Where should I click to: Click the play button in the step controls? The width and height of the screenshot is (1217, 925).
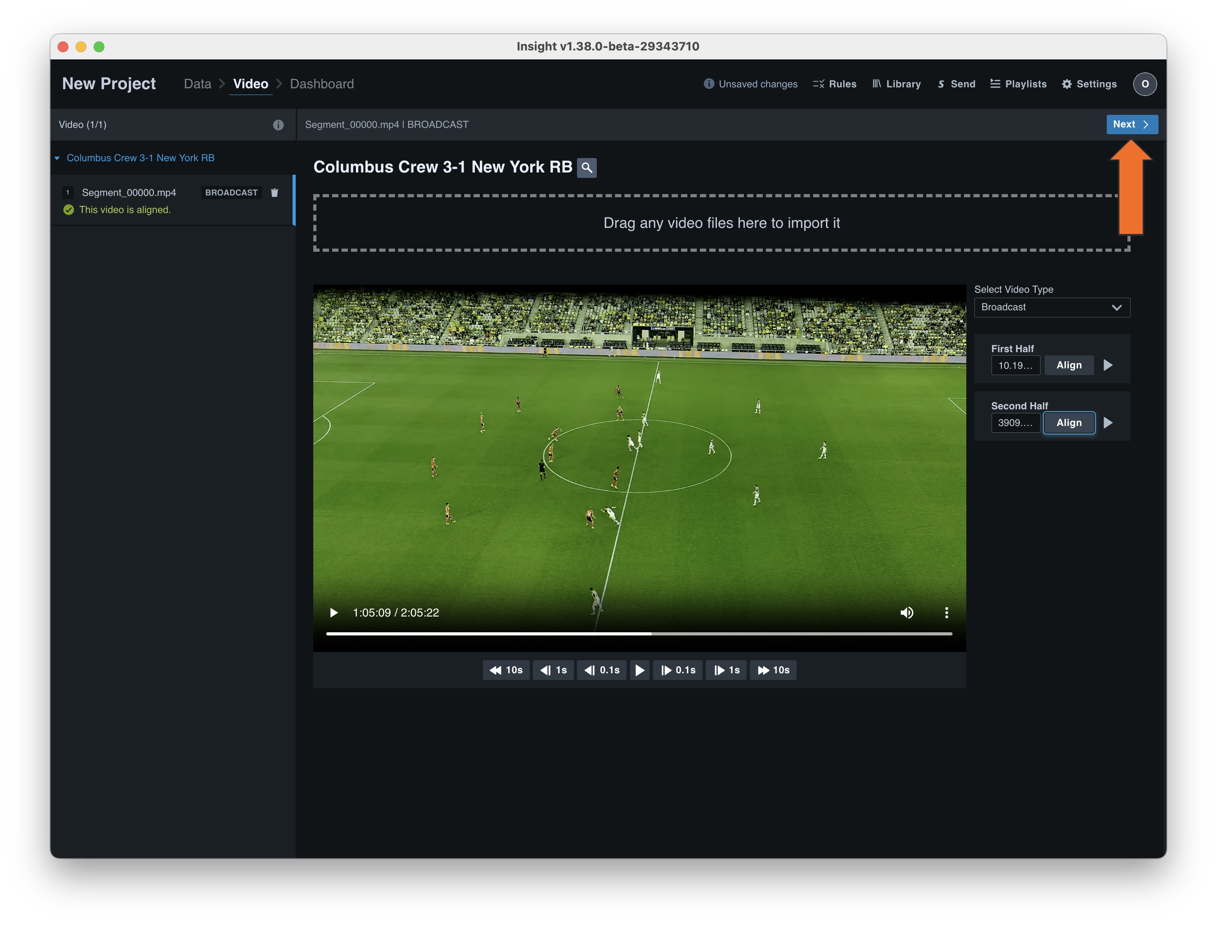pyautogui.click(x=640, y=670)
